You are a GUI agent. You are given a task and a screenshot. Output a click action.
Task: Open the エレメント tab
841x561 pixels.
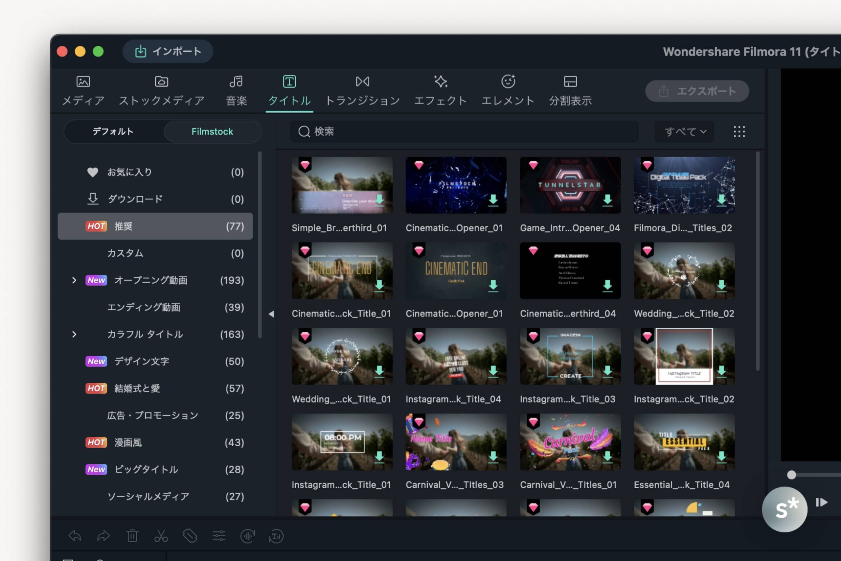coord(508,90)
